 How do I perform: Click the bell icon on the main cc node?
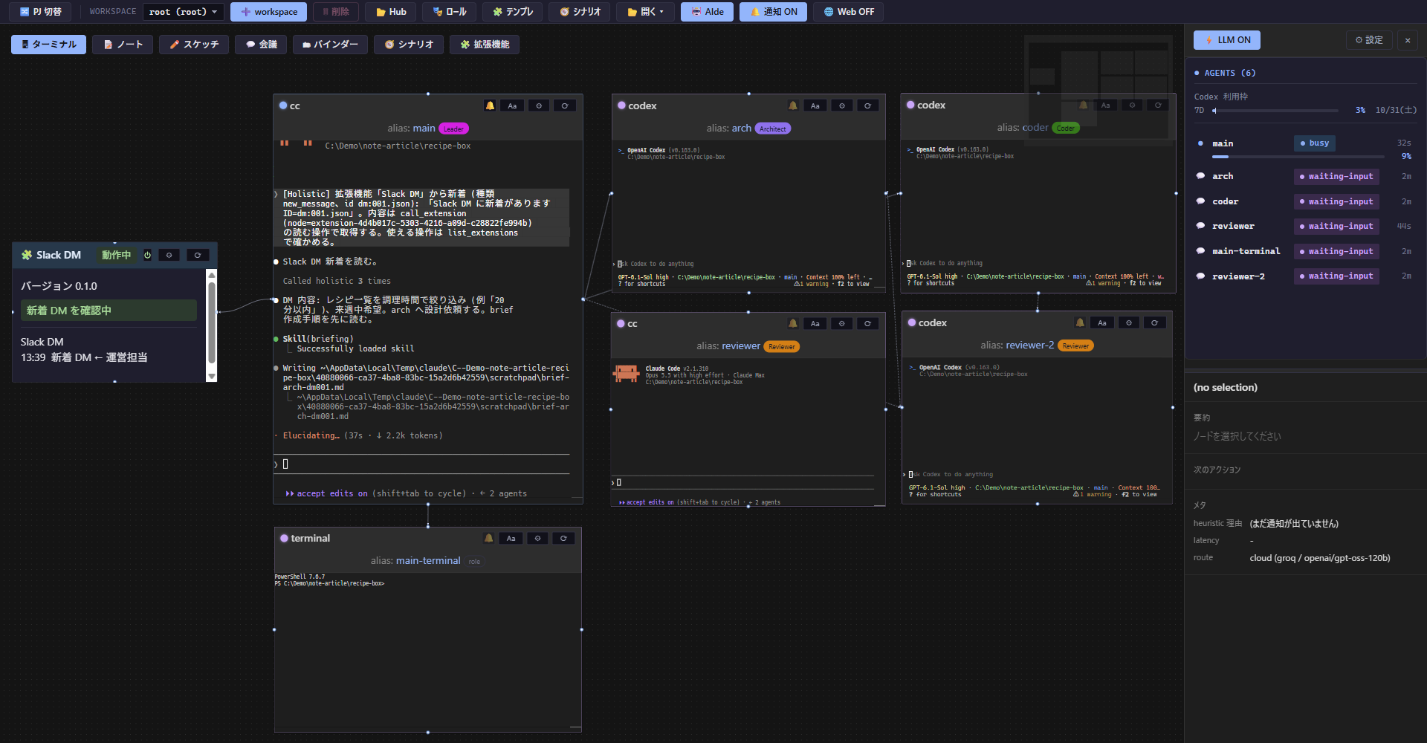pos(490,106)
